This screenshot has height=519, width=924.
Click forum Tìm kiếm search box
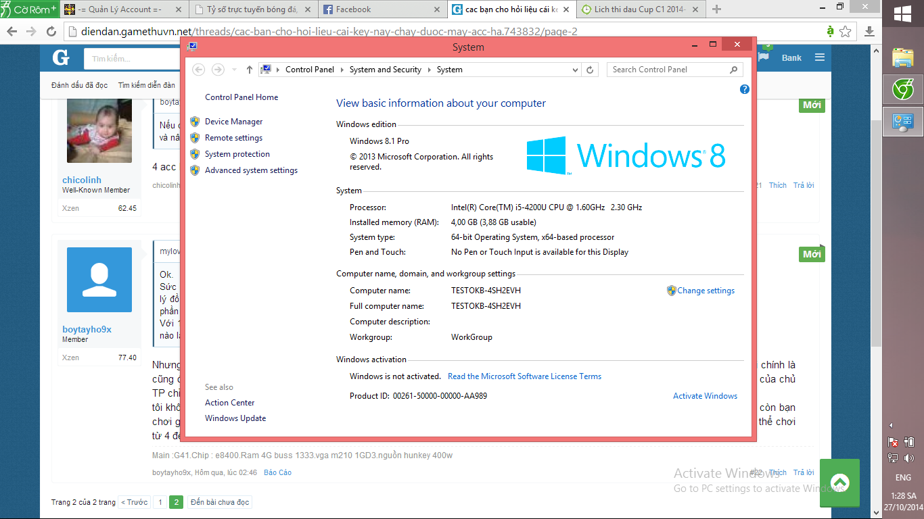[x=133, y=59]
